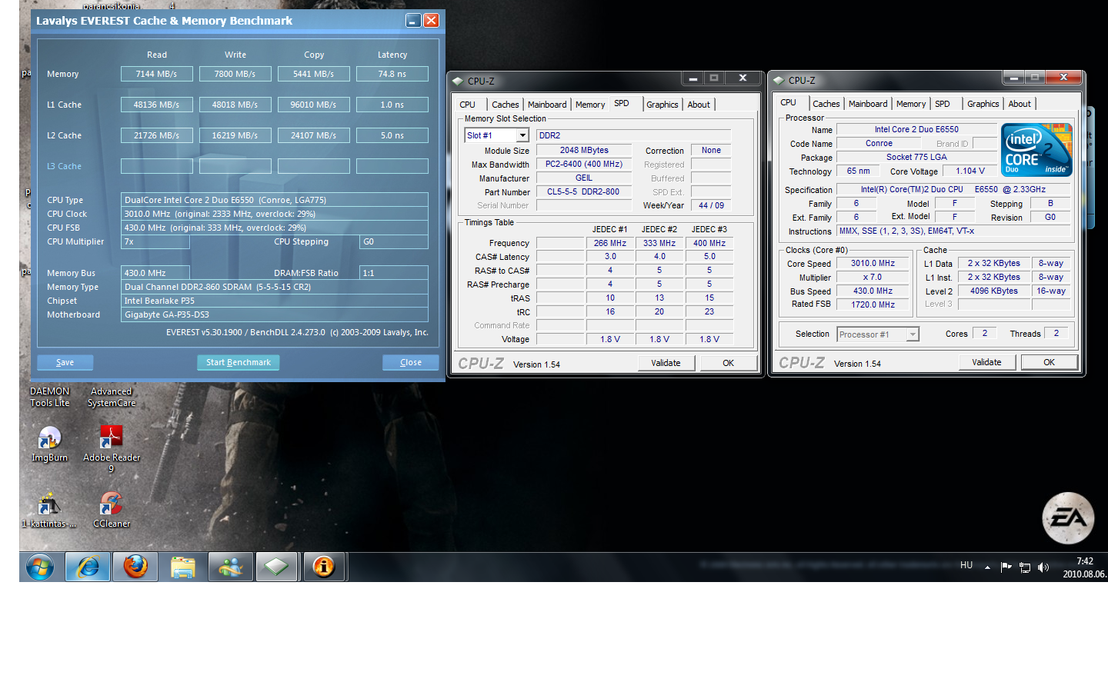Click the Gigabyte GA-P35-DS3 motherboard field
Image resolution: width=1108 pixels, height=692 pixels.
[x=275, y=314]
